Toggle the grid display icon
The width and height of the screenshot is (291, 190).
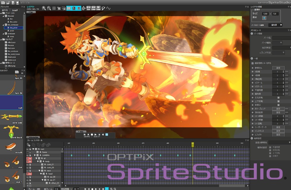click(54, 8)
